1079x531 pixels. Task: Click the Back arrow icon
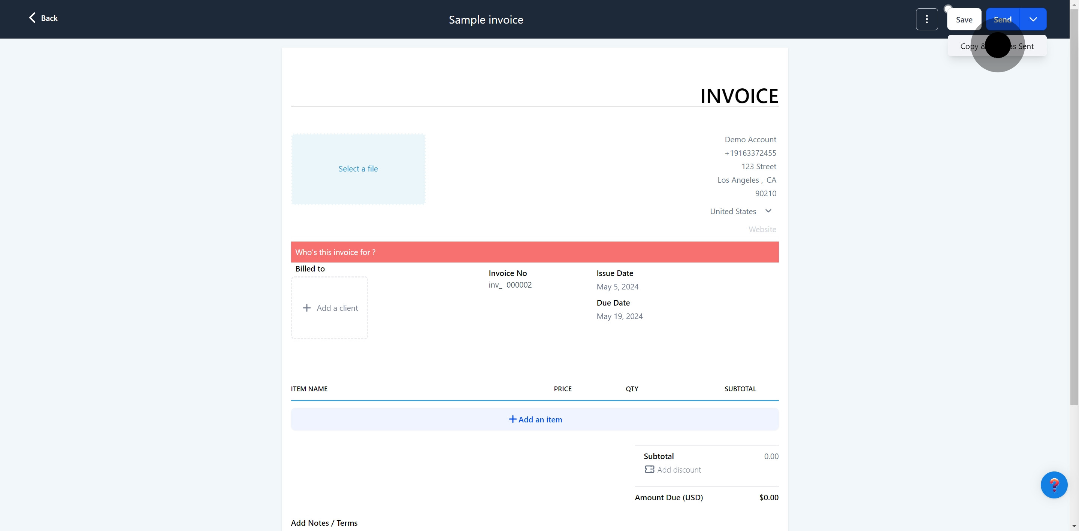32,18
